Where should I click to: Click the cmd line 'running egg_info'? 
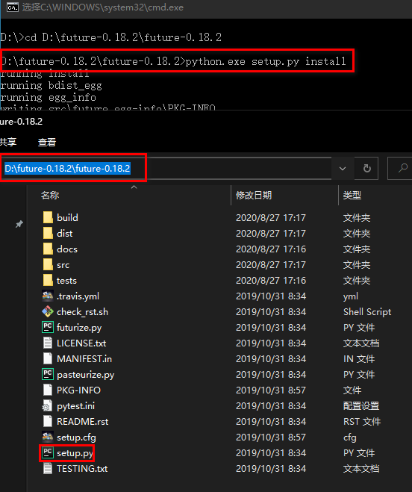point(48,97)
